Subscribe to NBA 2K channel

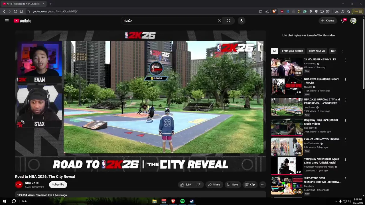pyautogui.click(x=58, y=184)
